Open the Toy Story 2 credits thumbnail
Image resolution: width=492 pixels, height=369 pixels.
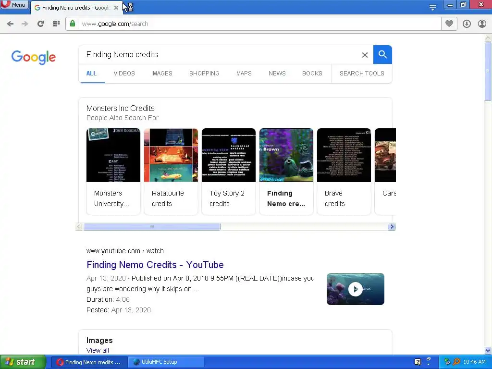(x=229, y=155)
